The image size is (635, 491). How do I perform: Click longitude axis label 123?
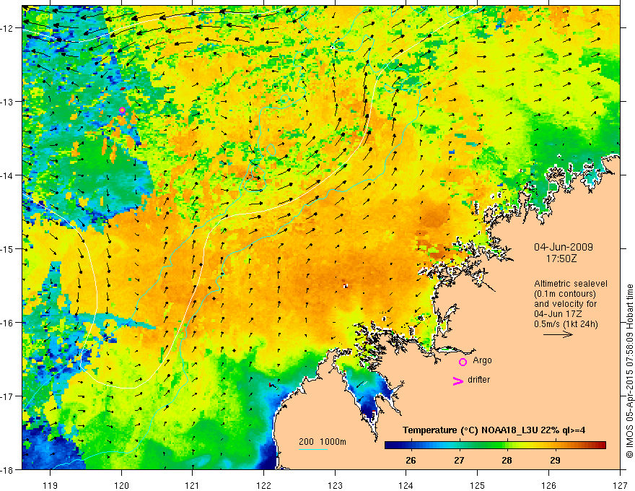(x=335, y=485)
